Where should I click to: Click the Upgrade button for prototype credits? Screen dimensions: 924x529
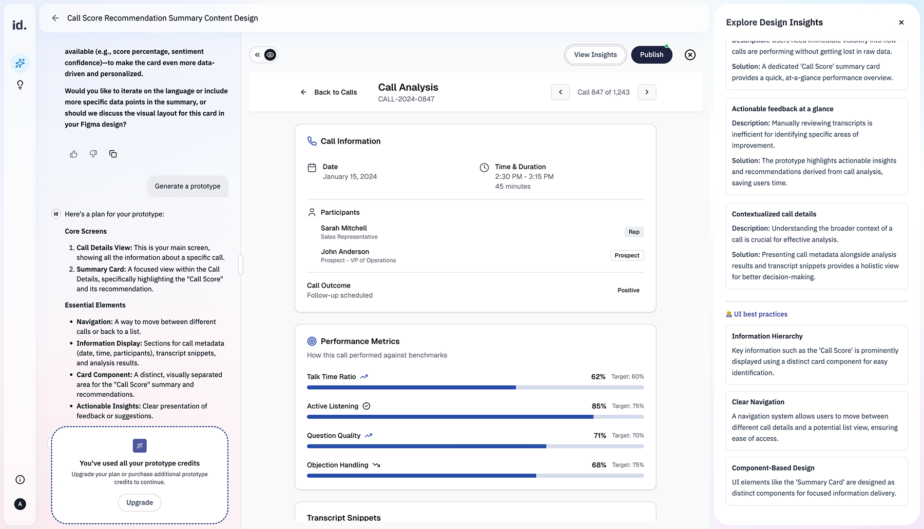click(140, 503)
